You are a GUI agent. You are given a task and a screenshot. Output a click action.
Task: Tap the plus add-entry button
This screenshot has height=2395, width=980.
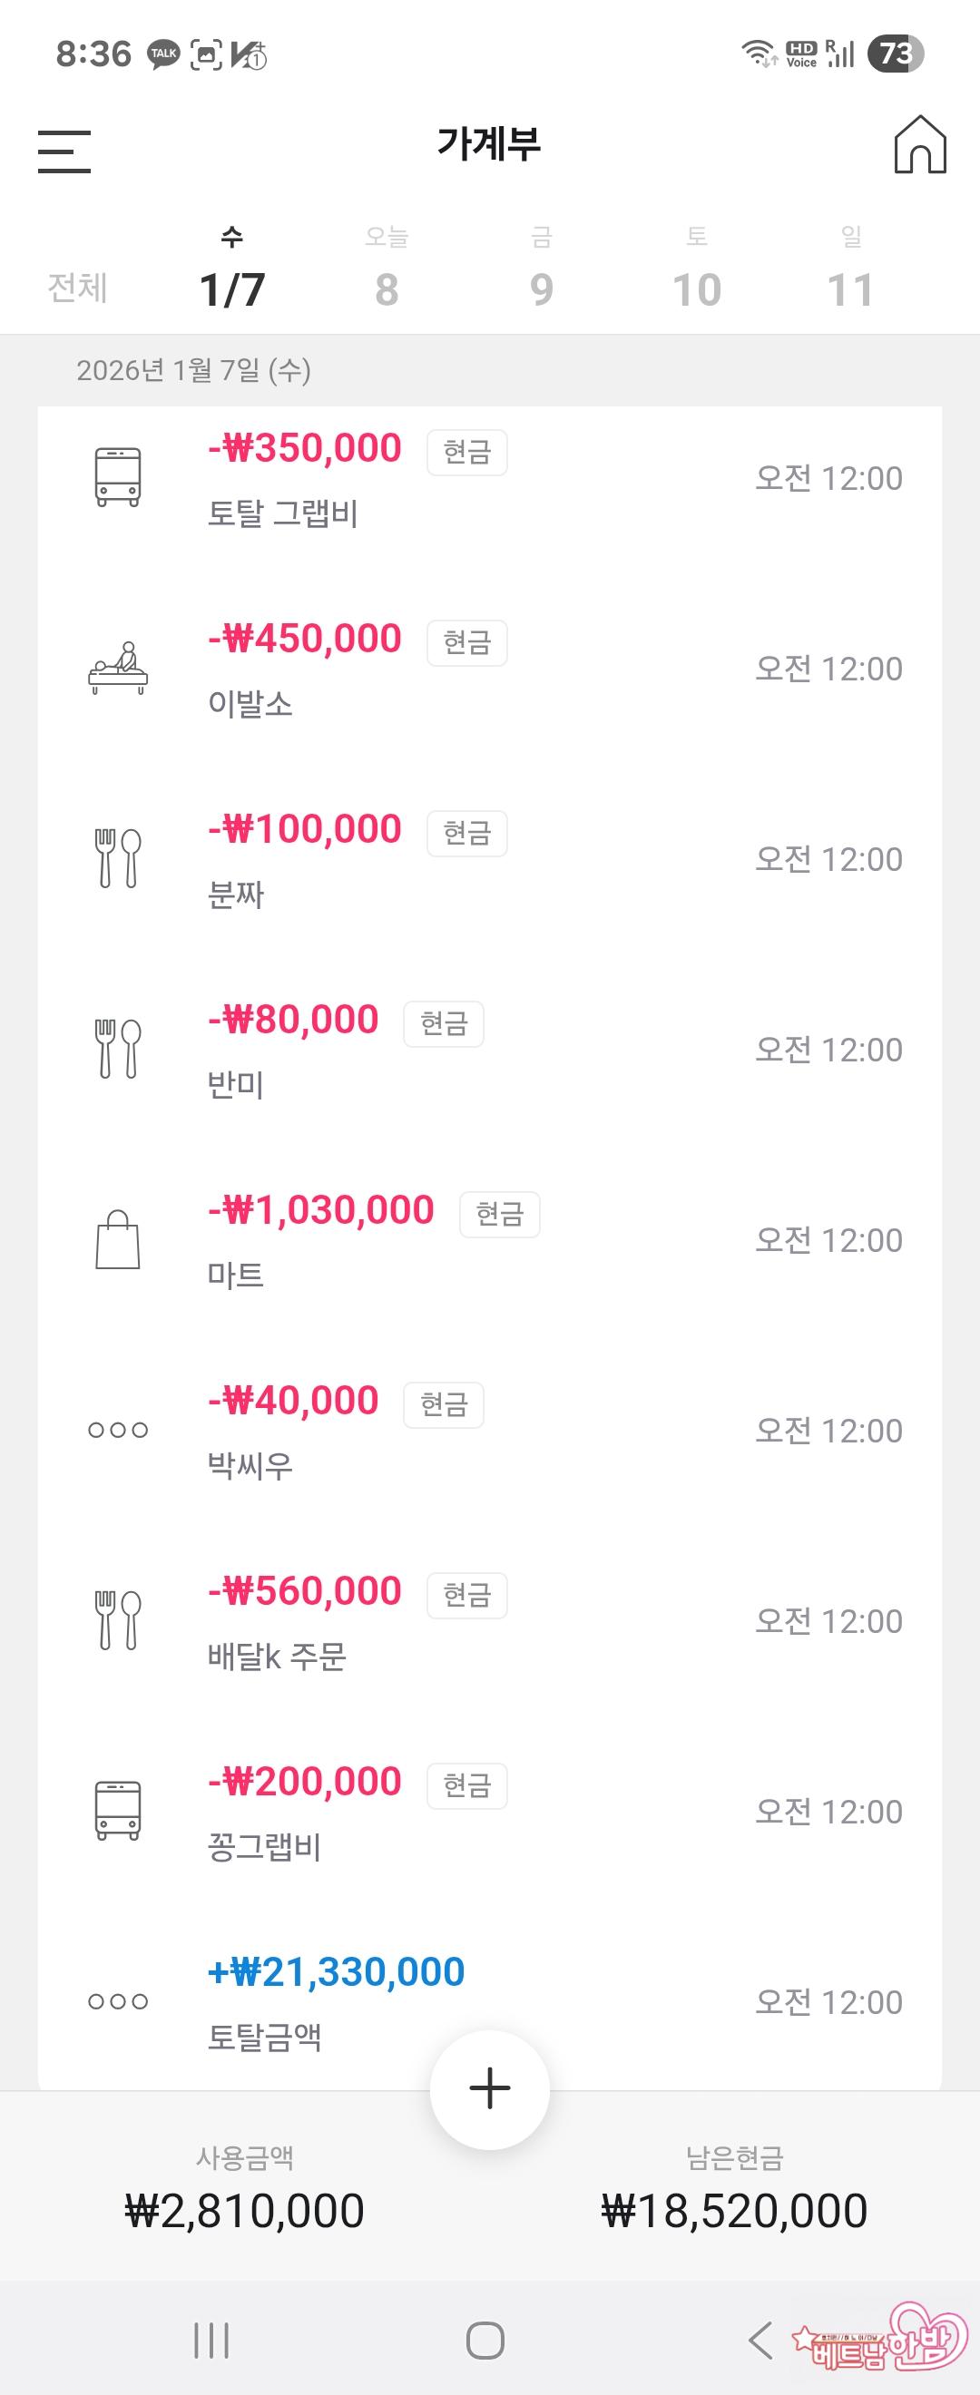(x=489, y=2089)
